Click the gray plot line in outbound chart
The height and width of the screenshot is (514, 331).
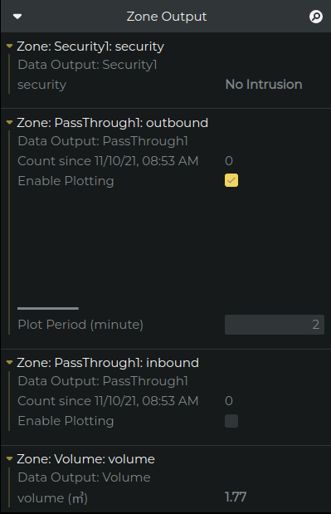tap(48, 308)
